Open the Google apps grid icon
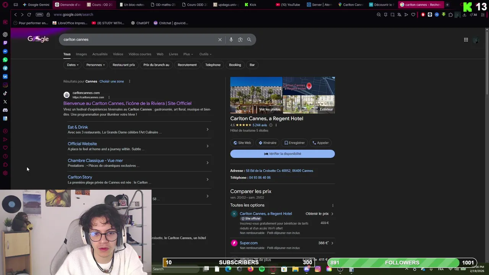The image size is (489, 275). coord(466,40)
